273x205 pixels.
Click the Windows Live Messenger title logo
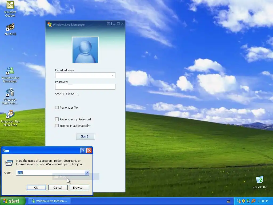(49, 24)
